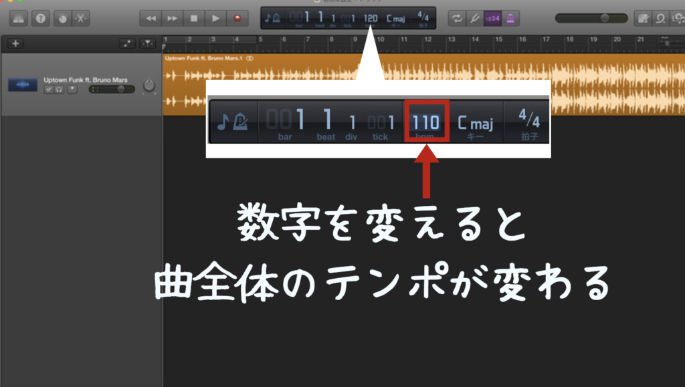
Task: Show track automation button
Action: 127,43
